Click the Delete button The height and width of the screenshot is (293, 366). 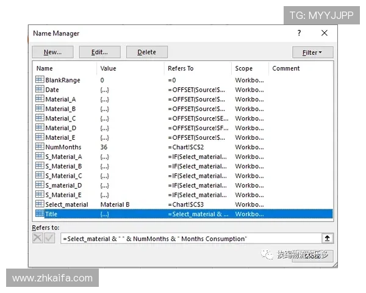click(146, 52)
